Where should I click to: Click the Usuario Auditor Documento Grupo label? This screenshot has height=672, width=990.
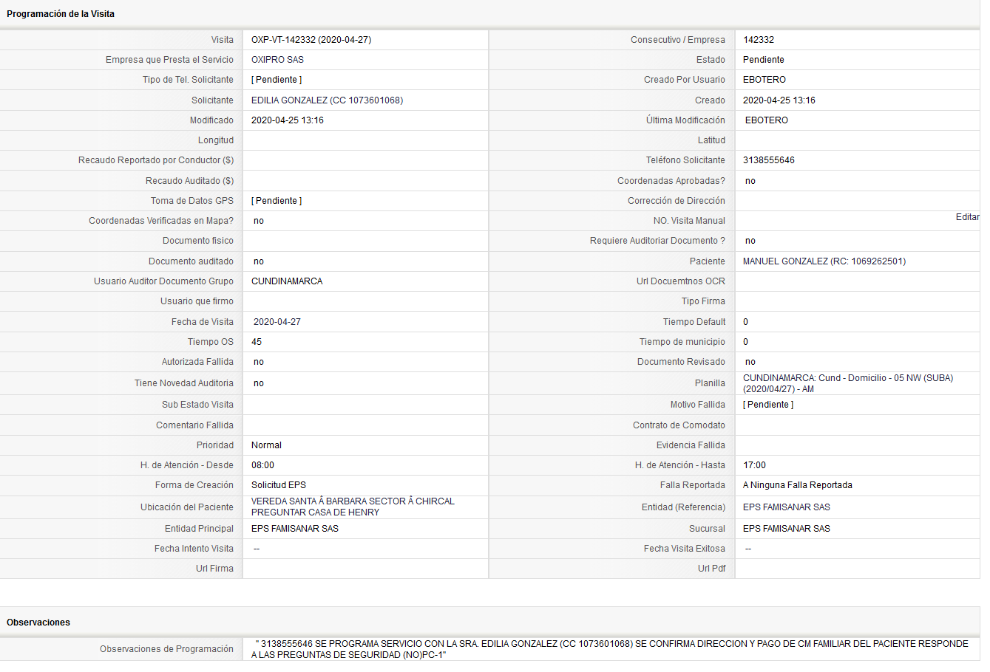[163, 281]
